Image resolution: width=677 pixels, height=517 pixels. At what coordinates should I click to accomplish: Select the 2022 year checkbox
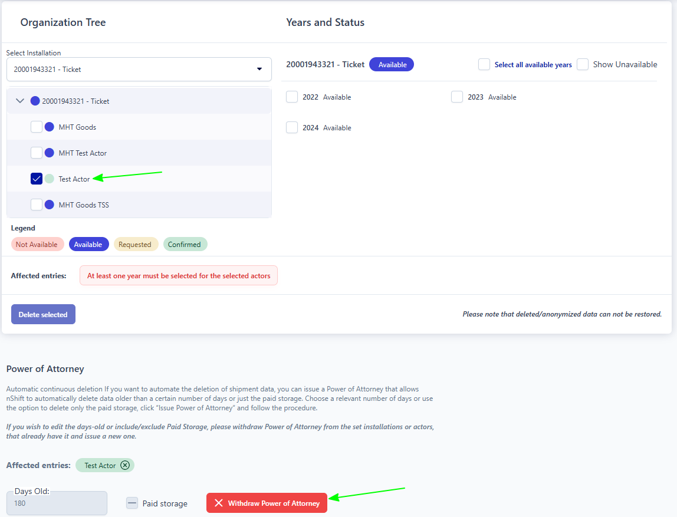[x=292, y=97]
